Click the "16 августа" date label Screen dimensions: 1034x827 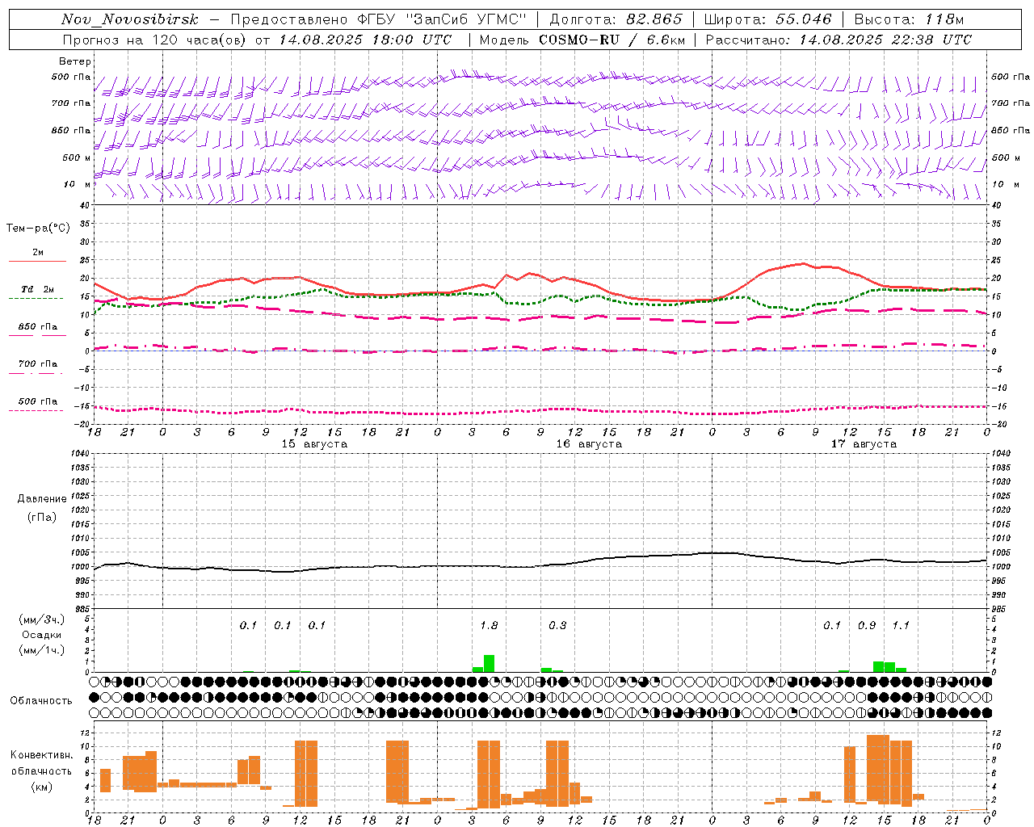click(x=589, y=444)
